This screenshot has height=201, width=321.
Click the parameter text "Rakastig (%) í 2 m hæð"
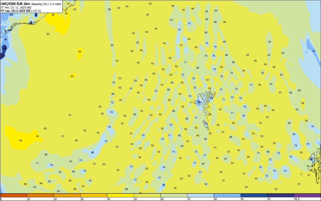pos(46,4)
